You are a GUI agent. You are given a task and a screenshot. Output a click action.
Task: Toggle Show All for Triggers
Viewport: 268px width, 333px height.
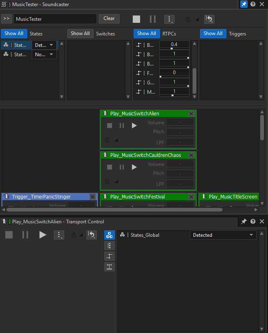[x=213, y=33]
